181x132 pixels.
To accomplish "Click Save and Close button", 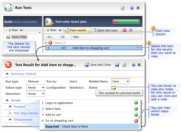I will click(x=98, y=65).
